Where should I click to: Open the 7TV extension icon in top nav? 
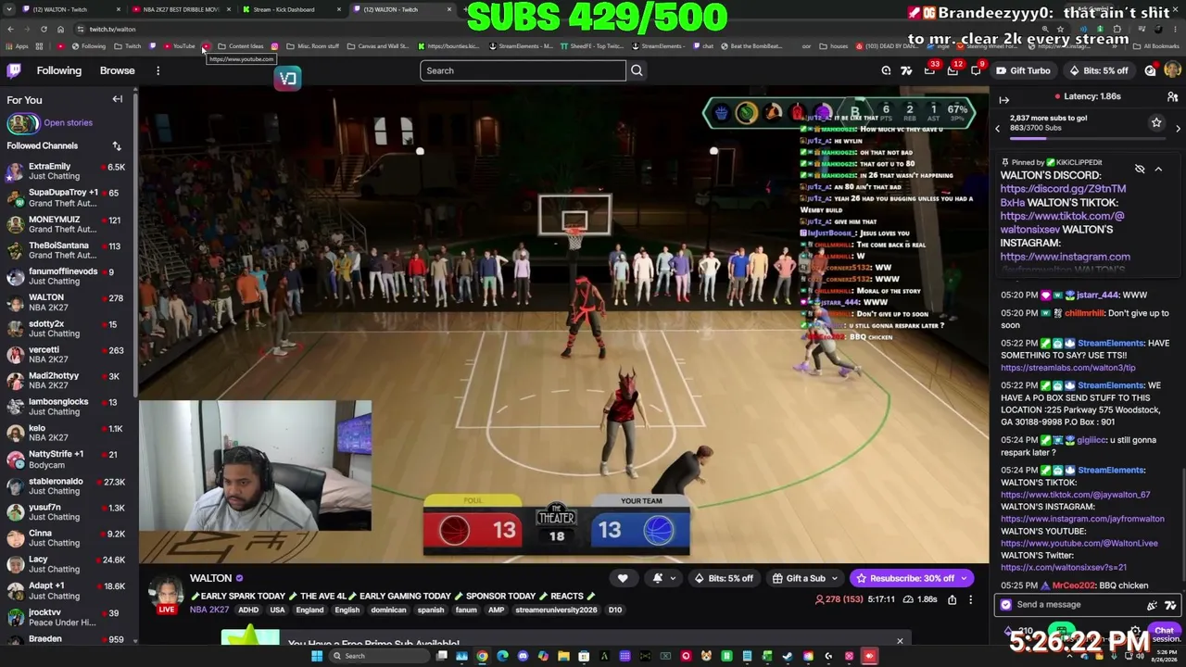906,70
